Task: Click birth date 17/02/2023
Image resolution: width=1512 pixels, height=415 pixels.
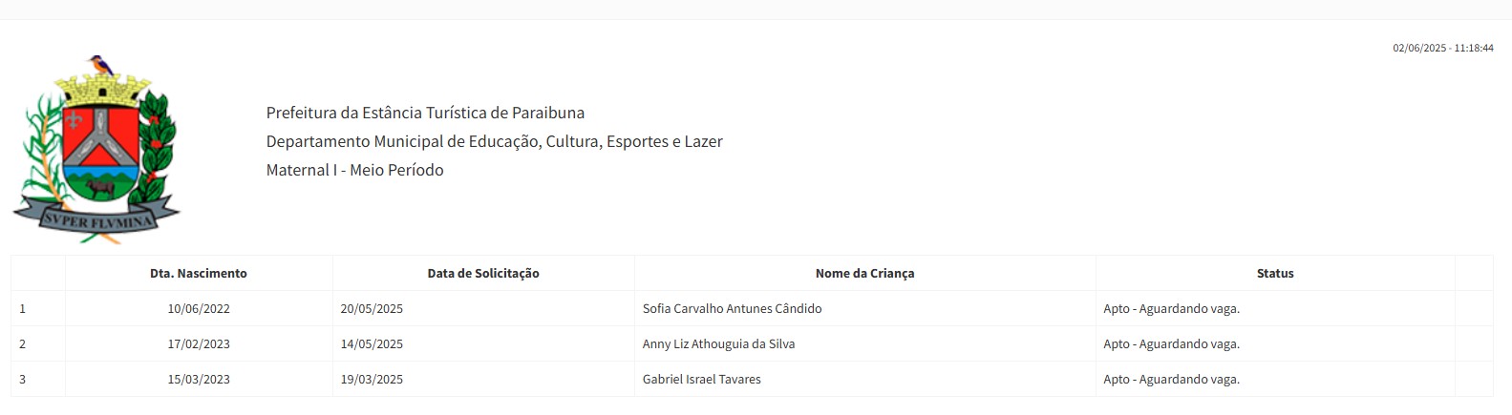Action: pyautogui.click(x=199, y=343)
